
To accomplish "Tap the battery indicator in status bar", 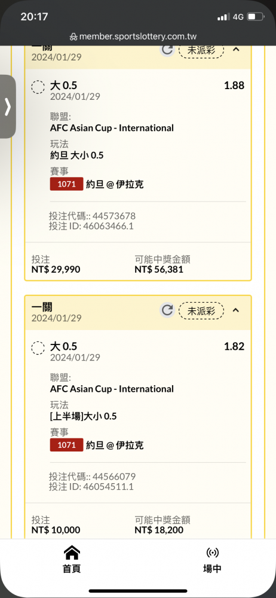I will [256, 17].
